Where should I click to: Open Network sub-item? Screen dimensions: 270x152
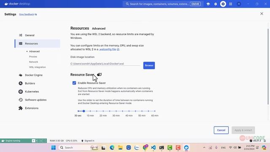click(x=33, y=62)
